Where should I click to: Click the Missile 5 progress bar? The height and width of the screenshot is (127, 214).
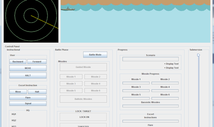pyautogui.click(x=136, y=98)
